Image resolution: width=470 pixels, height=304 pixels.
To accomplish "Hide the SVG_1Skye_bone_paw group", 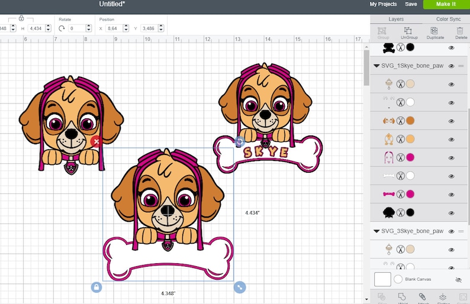I will click(451, 66).
